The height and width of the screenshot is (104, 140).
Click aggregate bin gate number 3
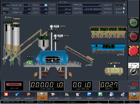[x=104, y=36]
